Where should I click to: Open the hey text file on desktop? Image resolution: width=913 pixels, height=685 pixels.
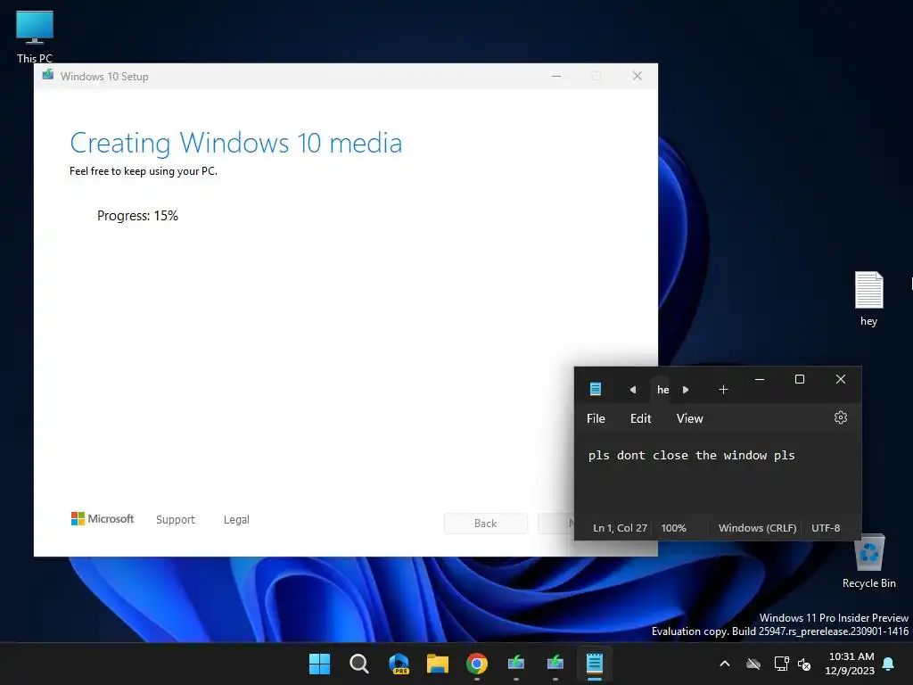pyautogui.click(x=868, y=298)
